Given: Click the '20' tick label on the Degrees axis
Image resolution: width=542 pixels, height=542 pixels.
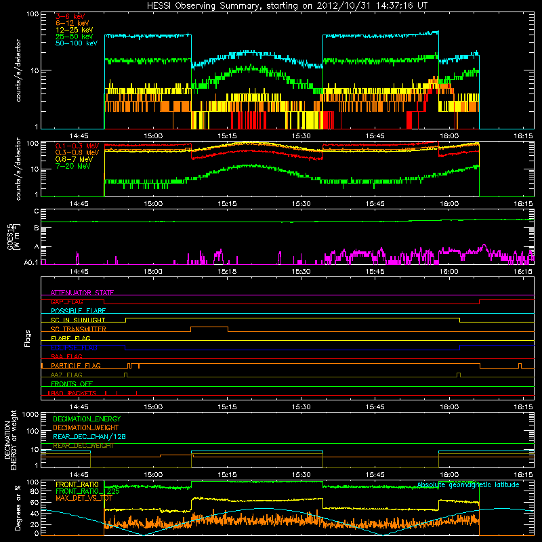Looking at the screenshot, I should (x=35, y=524).
